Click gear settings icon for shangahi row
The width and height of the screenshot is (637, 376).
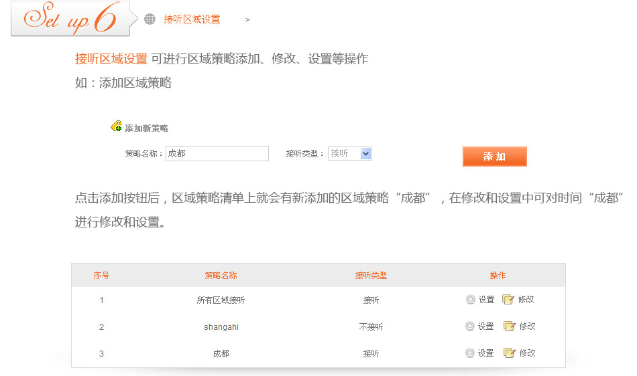(471, 326)
